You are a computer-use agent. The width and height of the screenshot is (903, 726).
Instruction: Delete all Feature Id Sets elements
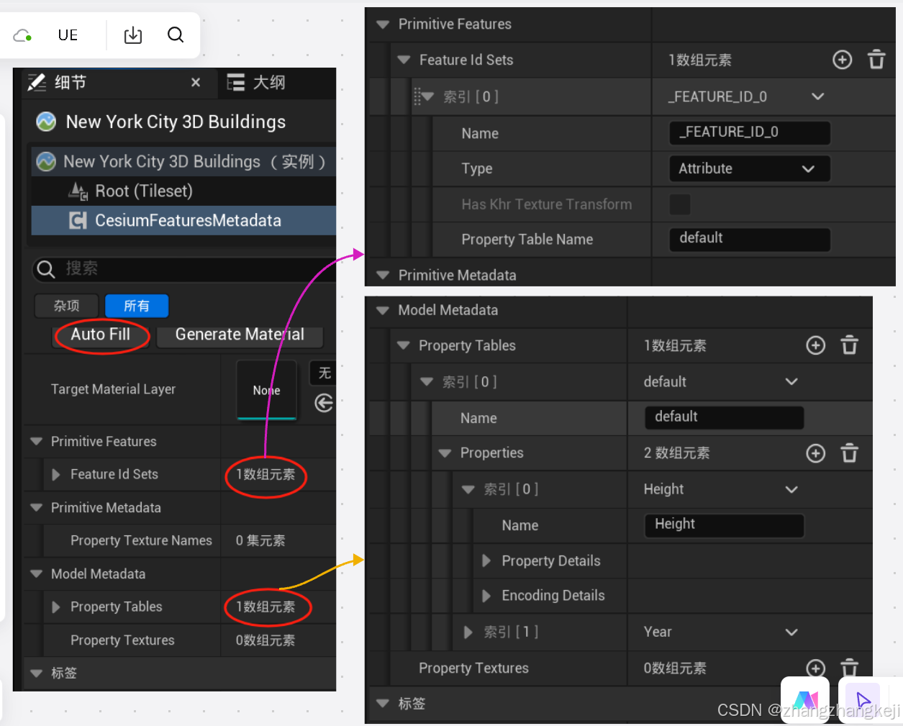pyautogui.click(x=876, y=60)
